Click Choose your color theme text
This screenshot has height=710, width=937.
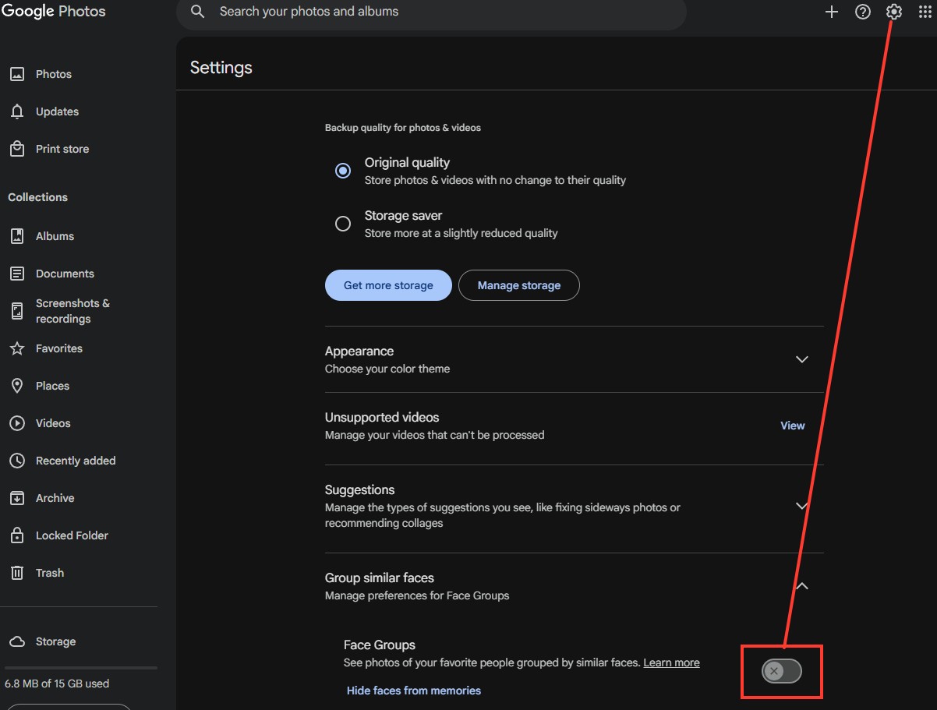click(387, 369)
